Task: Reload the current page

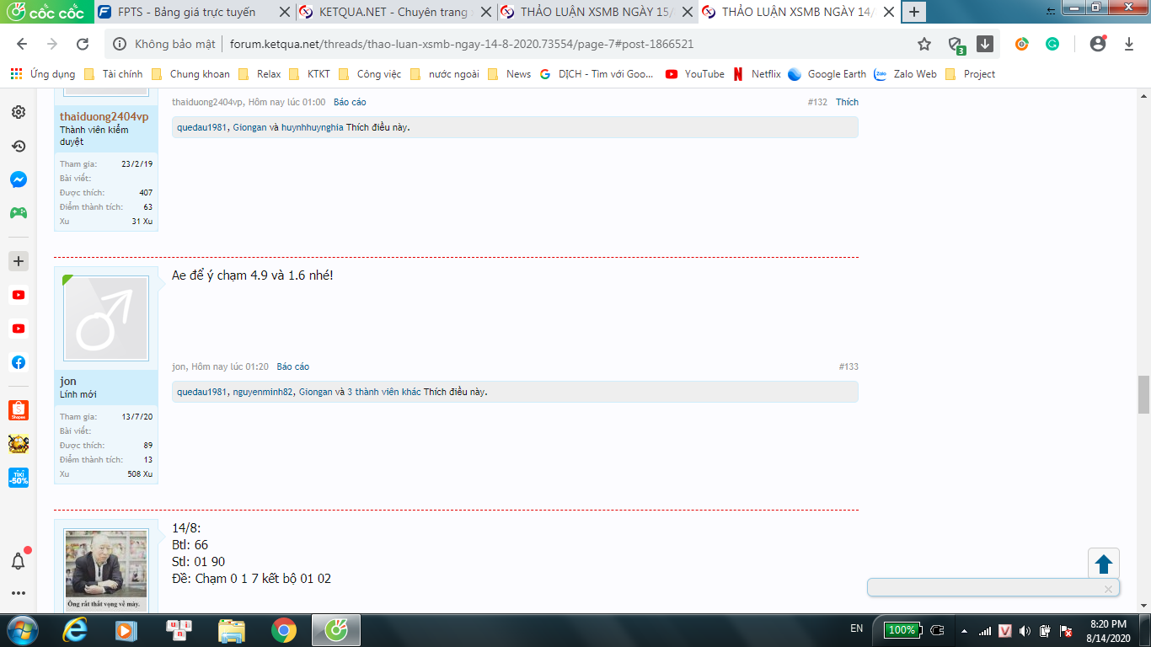Action: [x=83, y=44]
